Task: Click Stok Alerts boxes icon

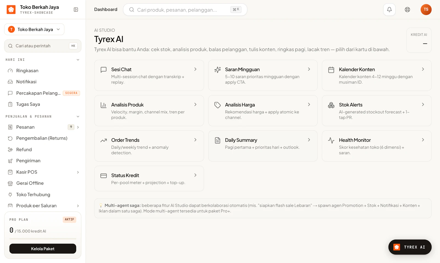Action: (331, 105)
